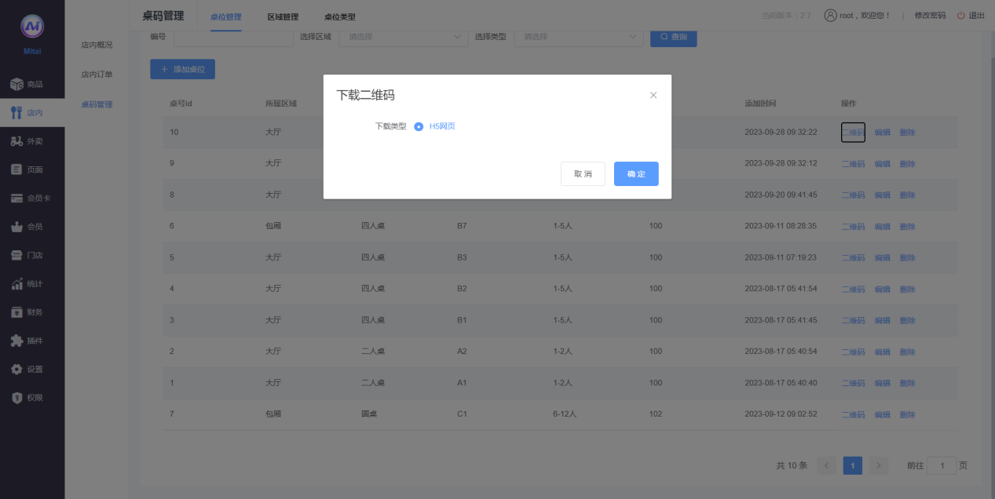Image resolution: width=995 pixels, height=499 pixels.
Task: Select the H5网页 radio option
Action: coord(419,126)
